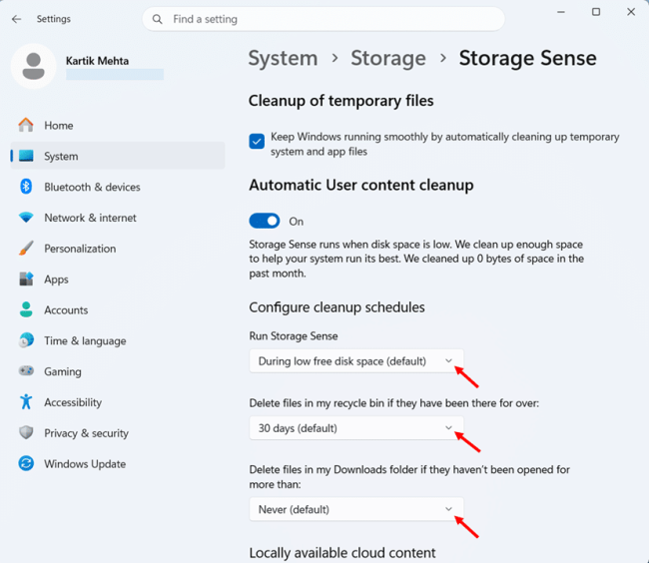Screen dimensions: 649x563
Task: Click the System monitor icon
Action: pos(26,156)
